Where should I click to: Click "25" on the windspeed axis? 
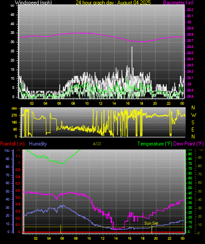(12, 51)
